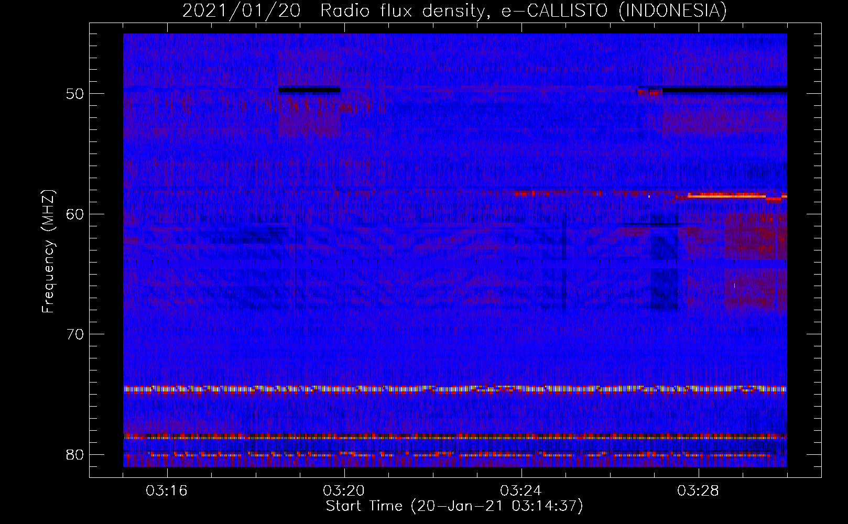Click the 50 frequency tick label

click(x=75, y=94)
